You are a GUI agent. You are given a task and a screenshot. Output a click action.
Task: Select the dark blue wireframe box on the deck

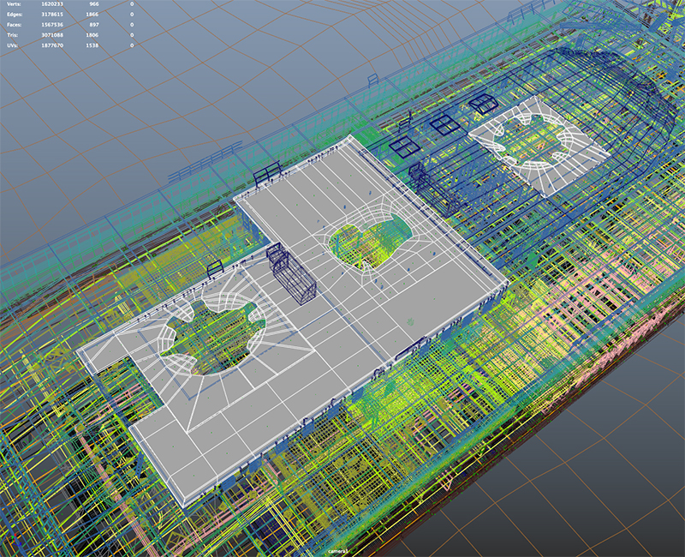(x=289, y=273)
